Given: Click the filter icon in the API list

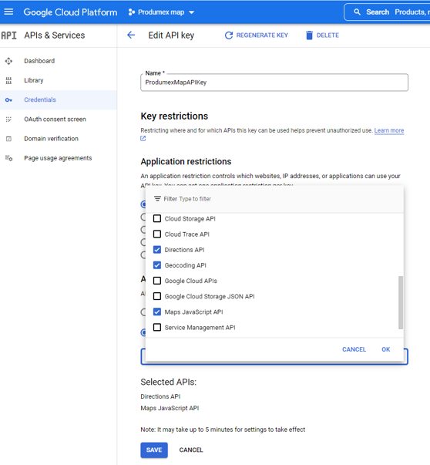Looking at the screenshot, I should coord(157,199).
